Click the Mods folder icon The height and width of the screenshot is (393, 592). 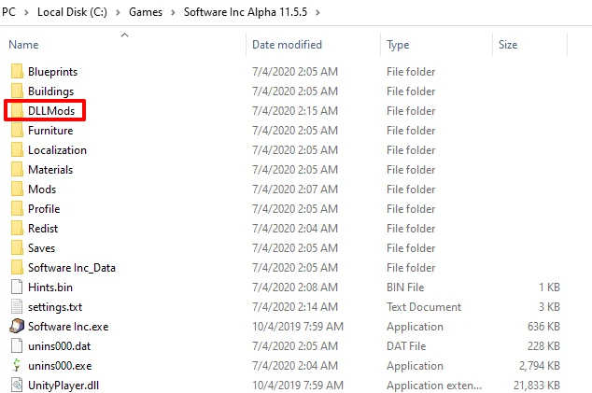coord(17,189)
